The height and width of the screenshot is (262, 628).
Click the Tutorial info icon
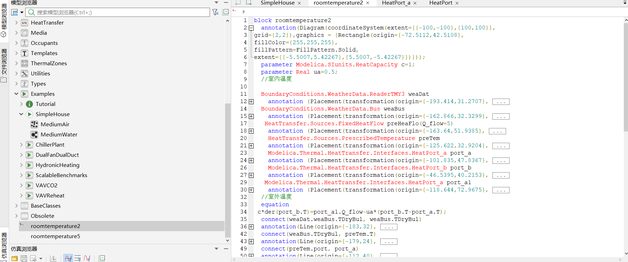coord(29,104)
